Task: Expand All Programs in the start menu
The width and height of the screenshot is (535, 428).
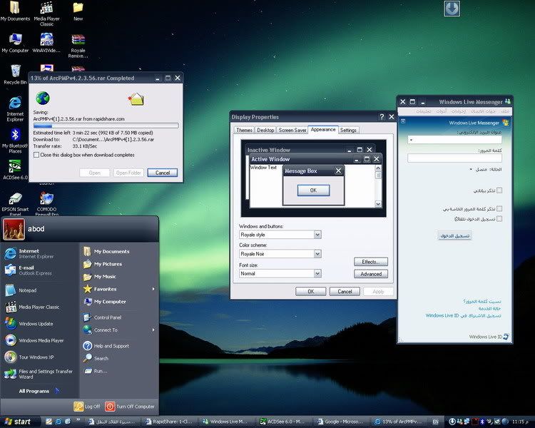Action: coord(39,391)
